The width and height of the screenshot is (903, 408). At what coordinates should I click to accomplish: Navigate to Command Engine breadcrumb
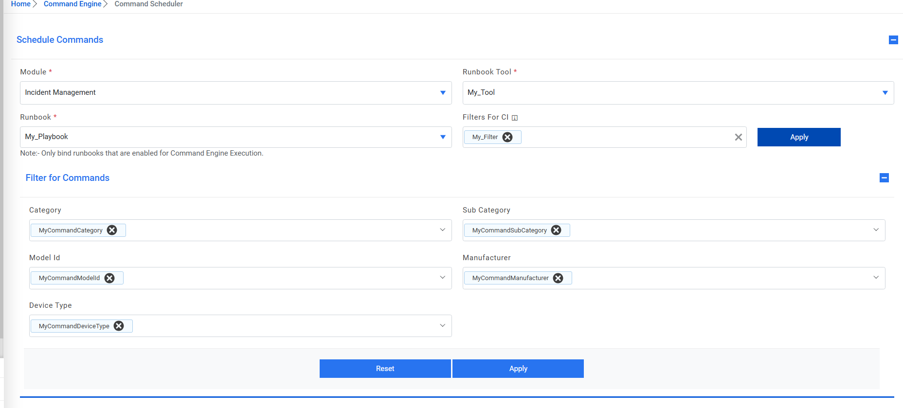[x=72, y=4]
